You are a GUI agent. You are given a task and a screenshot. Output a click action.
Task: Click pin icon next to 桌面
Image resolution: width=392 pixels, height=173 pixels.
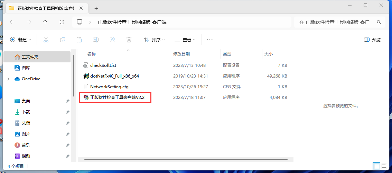(x=67, y=101)
